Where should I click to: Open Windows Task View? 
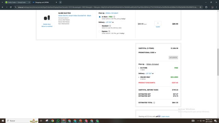(x=41, y=121)
